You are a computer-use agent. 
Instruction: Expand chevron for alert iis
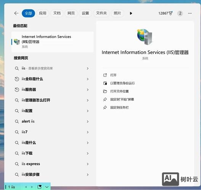(x=88, y=122)
